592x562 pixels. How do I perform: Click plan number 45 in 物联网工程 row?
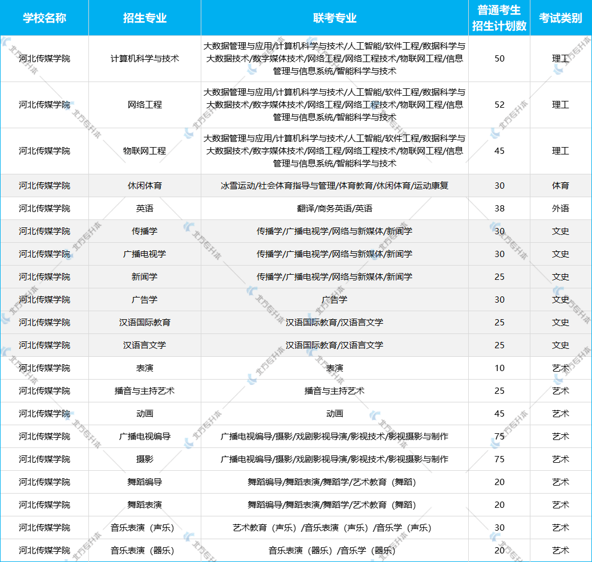click(x=499, y=150)
